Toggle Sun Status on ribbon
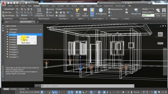 point(92,12)
